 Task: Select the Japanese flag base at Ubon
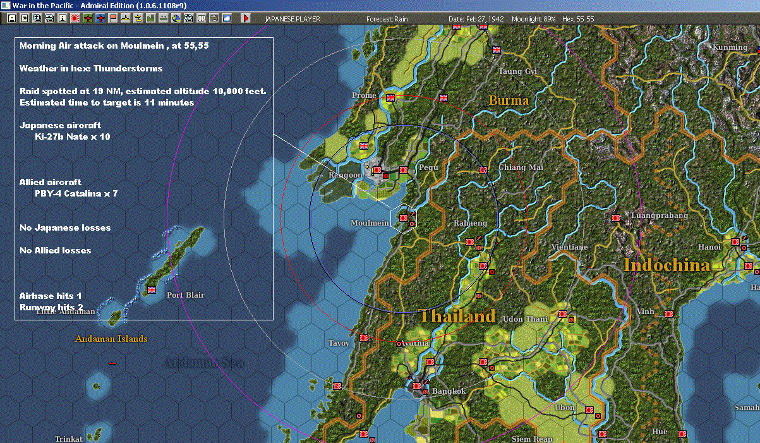(x=589, y=410)
